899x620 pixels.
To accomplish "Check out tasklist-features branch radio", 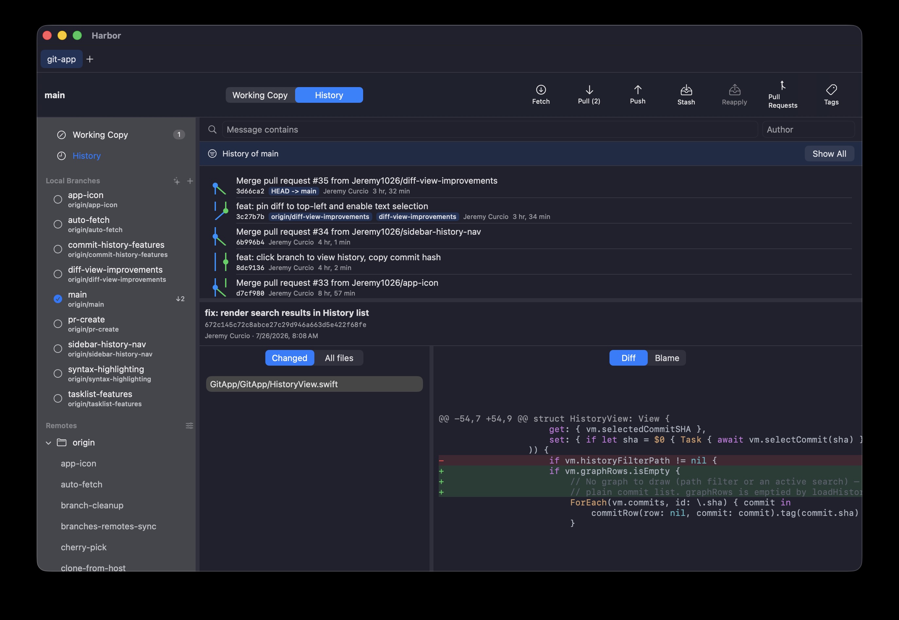I will point(58,398).
